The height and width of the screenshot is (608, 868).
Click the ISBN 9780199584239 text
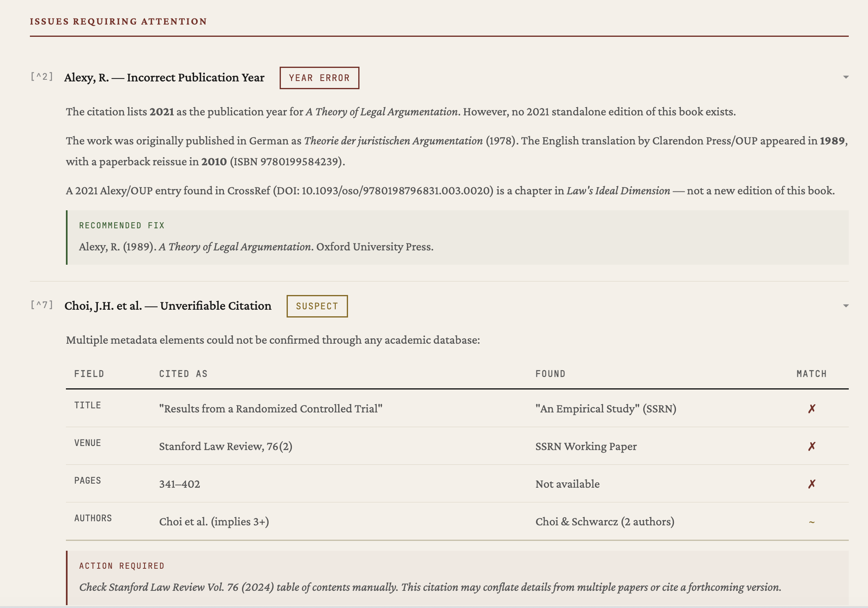[287, 162]
